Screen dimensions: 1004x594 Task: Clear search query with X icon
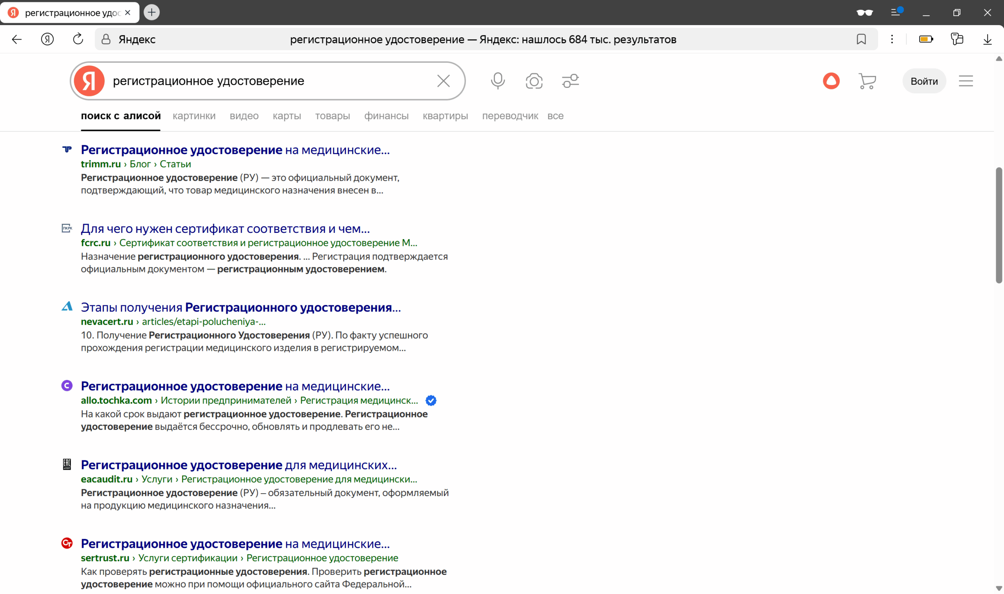point(443,81)
